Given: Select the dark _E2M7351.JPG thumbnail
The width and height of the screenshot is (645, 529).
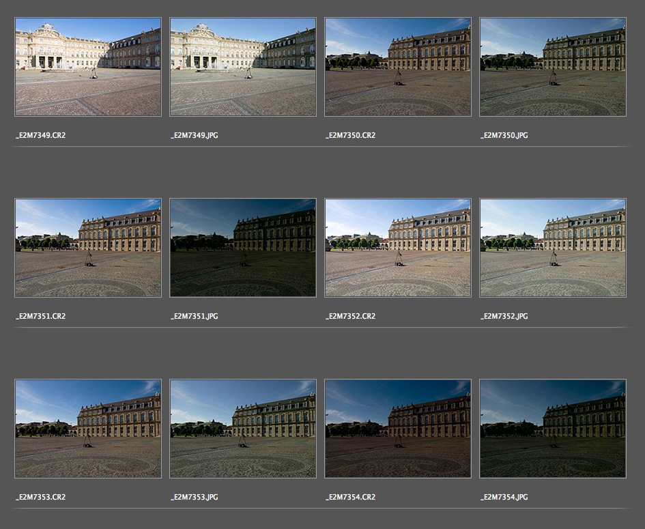Looking at the screenshot, I should pos(243,248).
